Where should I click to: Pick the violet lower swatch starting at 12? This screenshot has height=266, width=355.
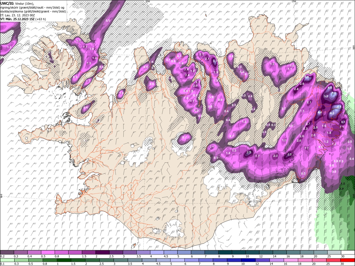tap(262, 260)
